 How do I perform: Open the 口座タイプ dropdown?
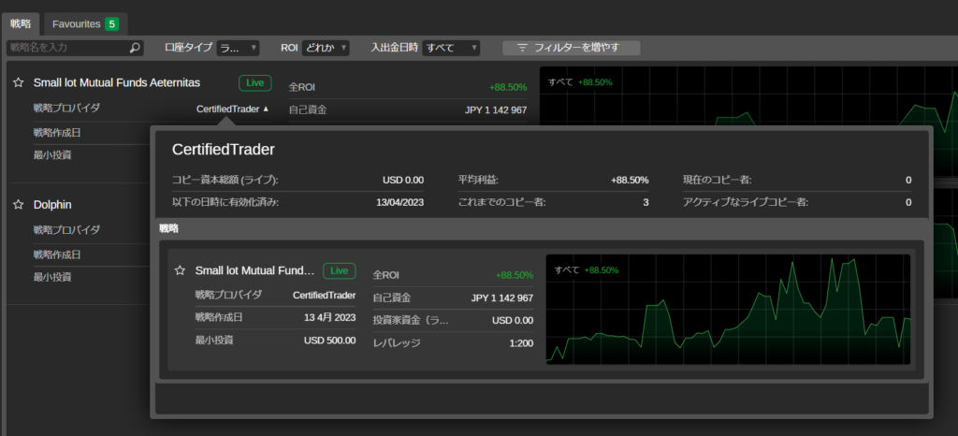(238, 47)
